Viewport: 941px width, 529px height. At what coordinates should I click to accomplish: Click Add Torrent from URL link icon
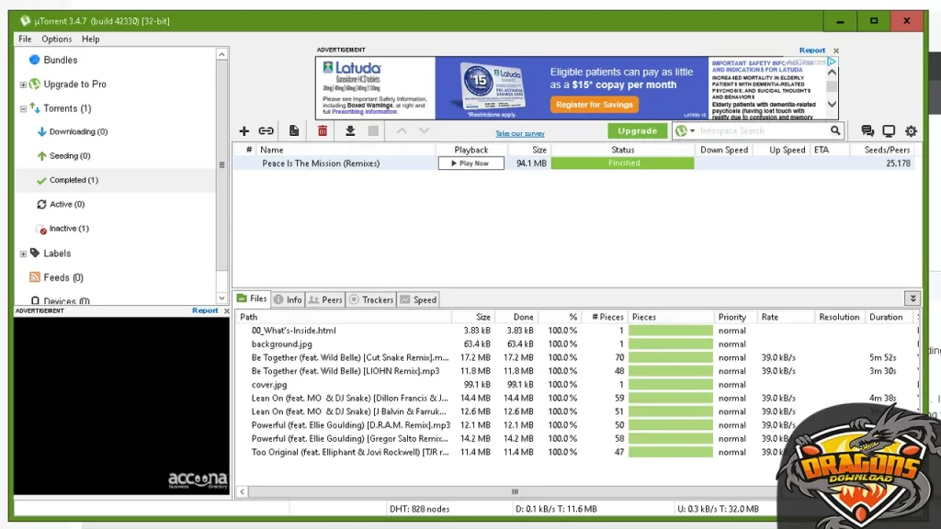click(x=266, y=131)
